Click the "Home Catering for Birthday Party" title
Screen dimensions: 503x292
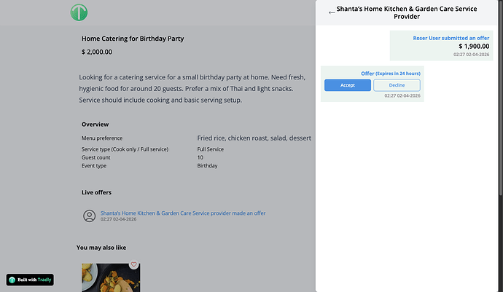point(133,38)
